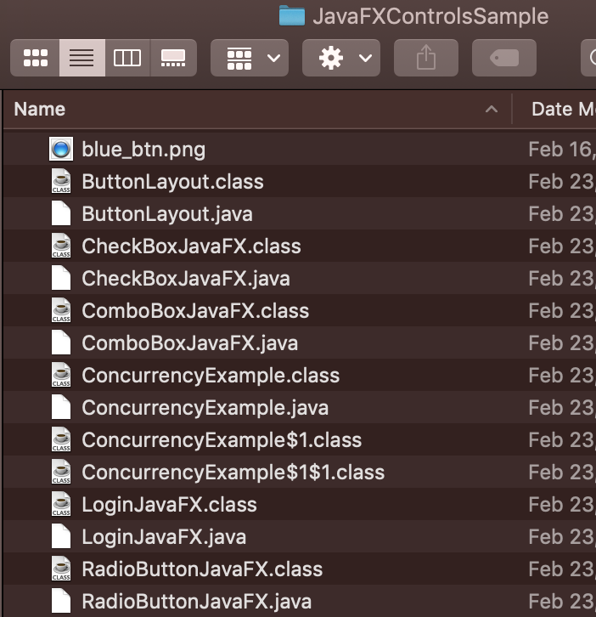Screen dimensions: 596x617
Task: Click the ConcurrencyExample.java document icon
Action: 61,407
